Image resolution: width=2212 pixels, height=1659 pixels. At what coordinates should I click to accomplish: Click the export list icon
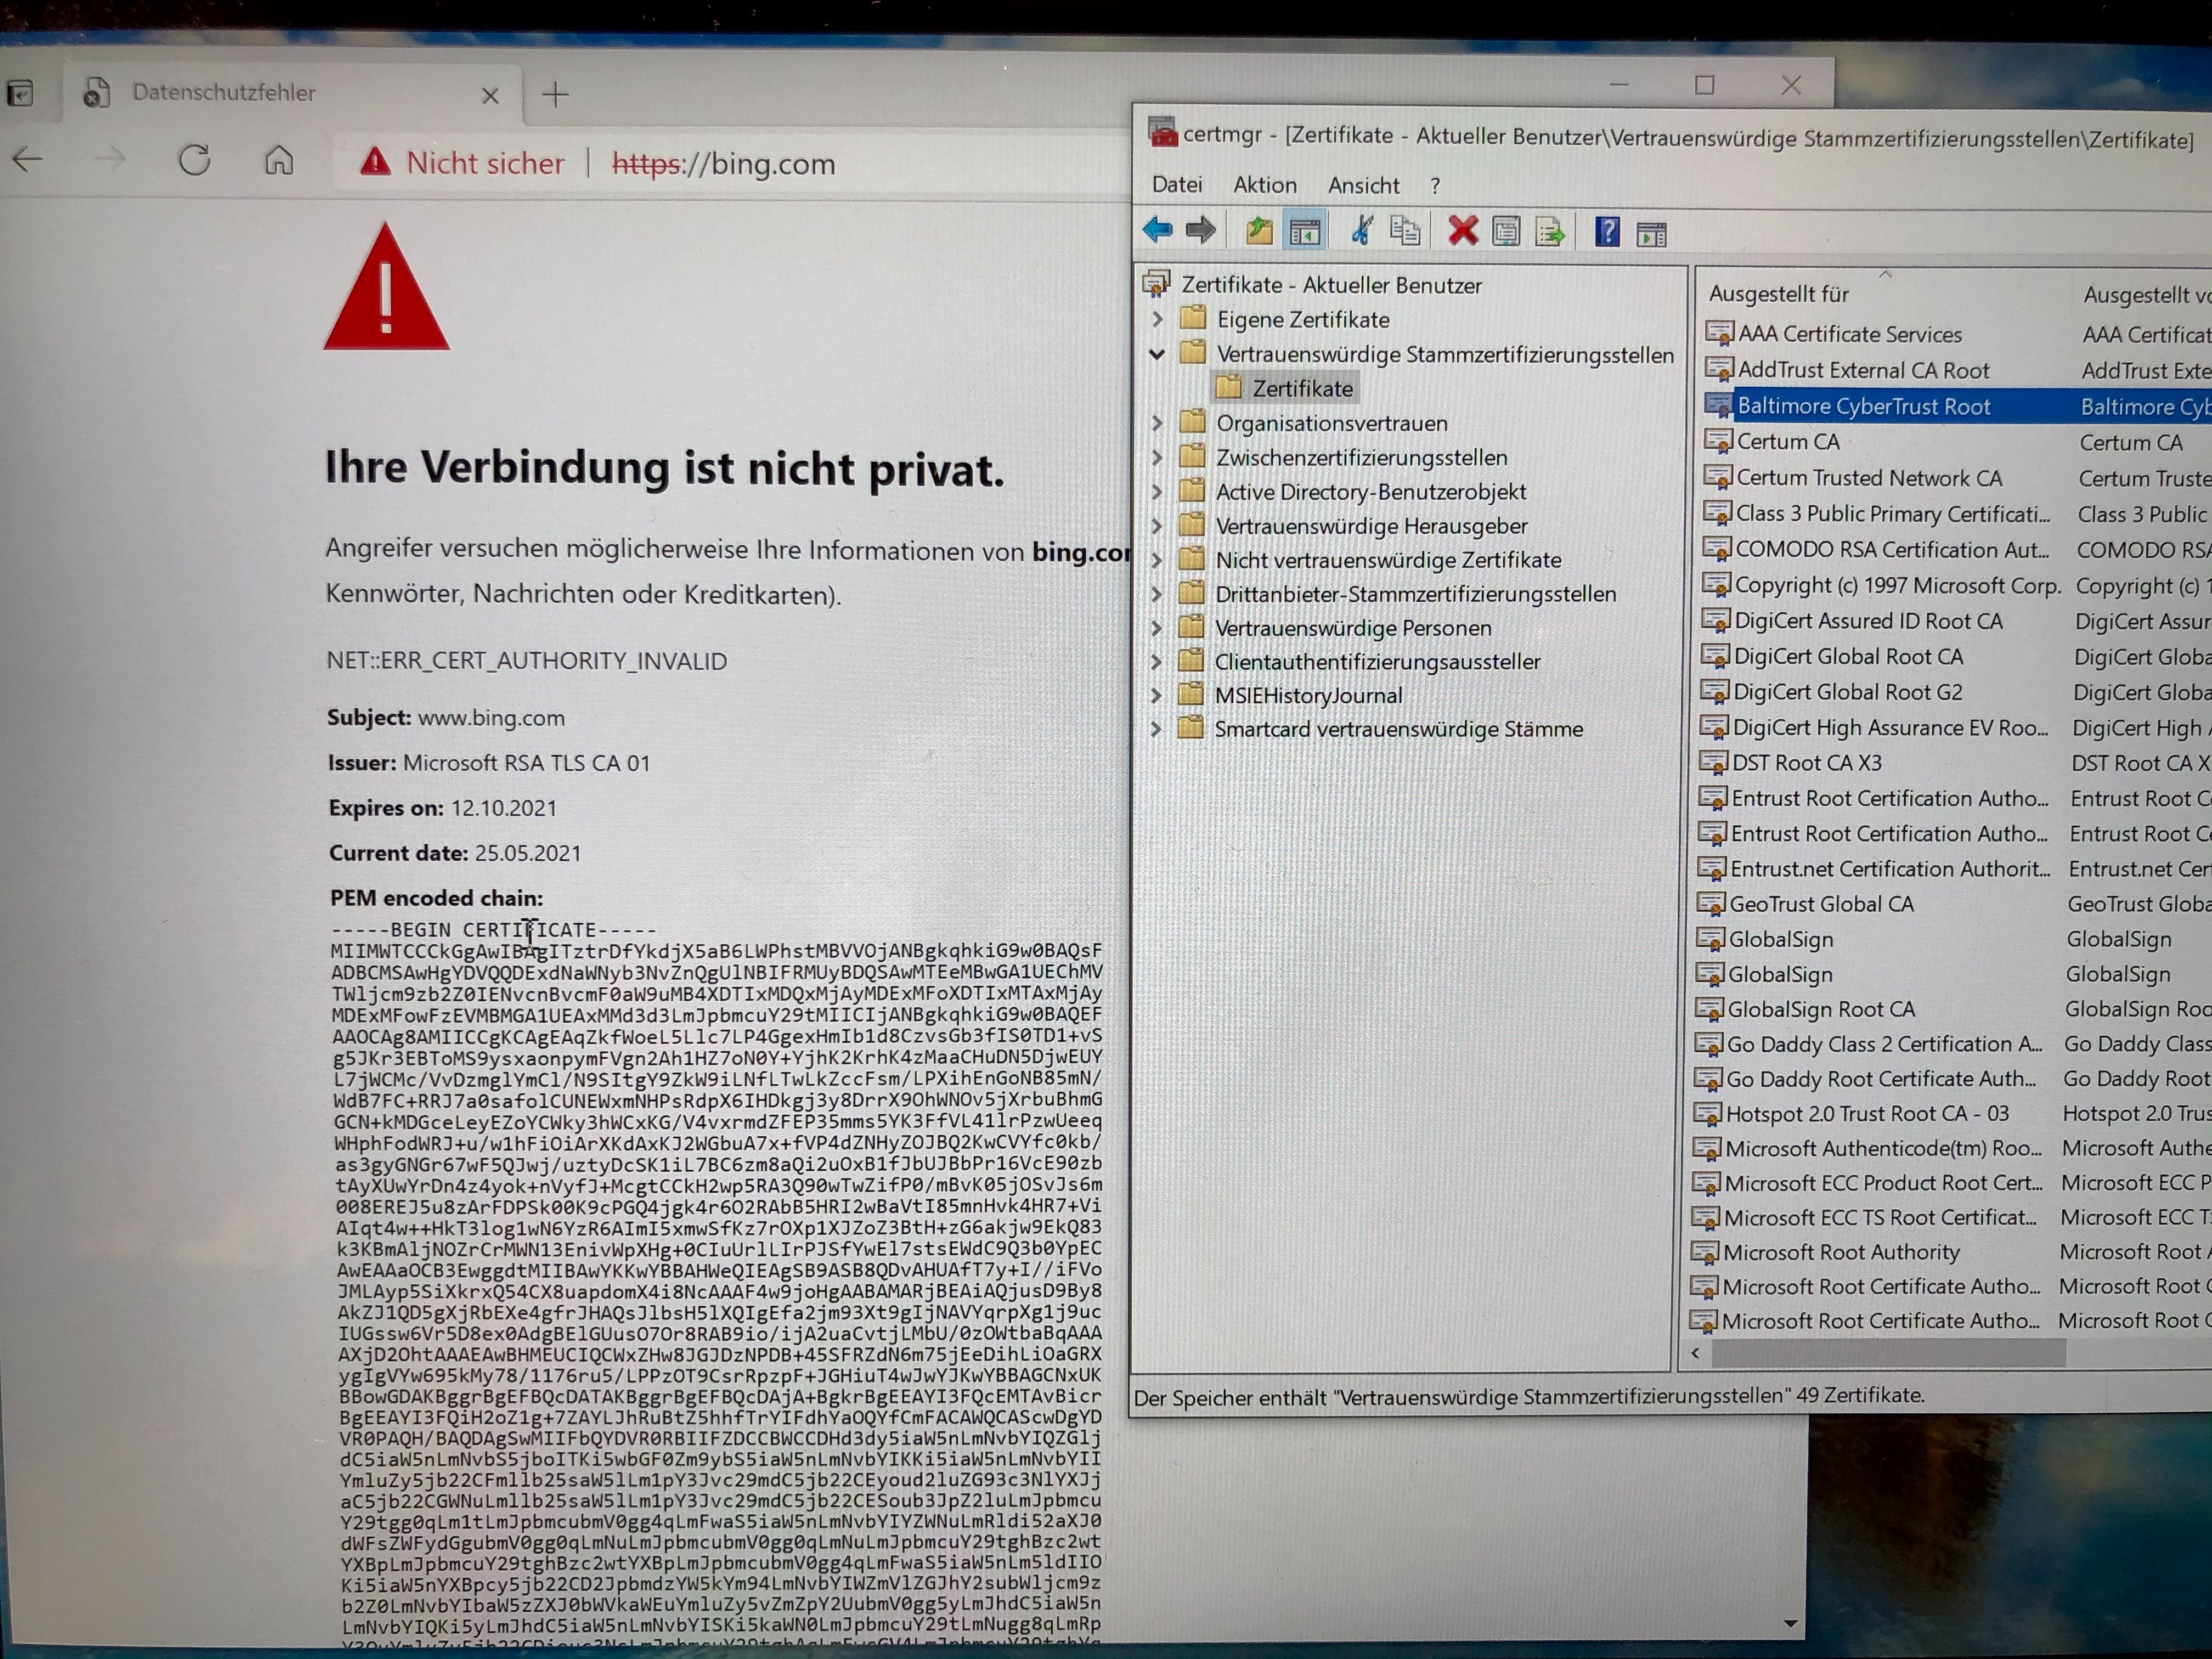1550,233
